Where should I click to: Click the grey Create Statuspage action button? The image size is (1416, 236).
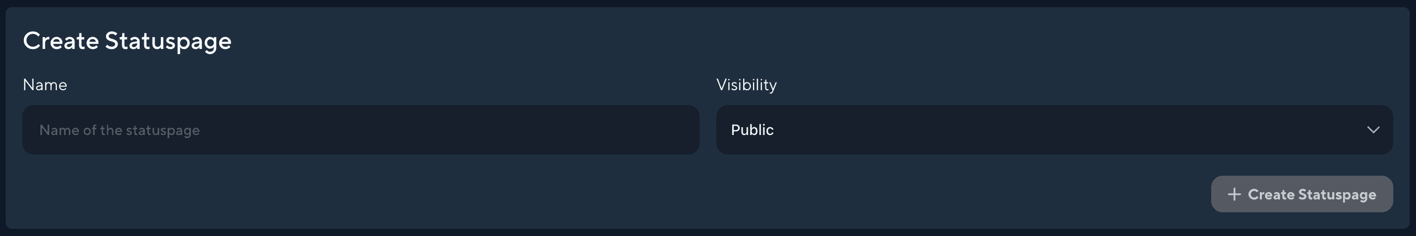(1302, 194)
